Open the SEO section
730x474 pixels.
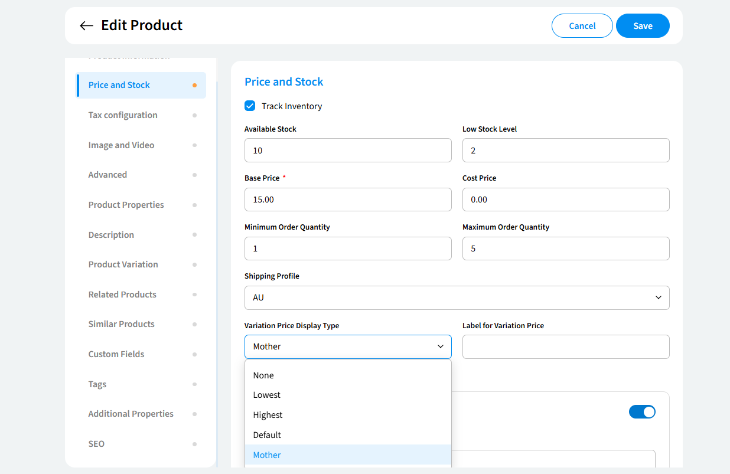tap(96, 444)
